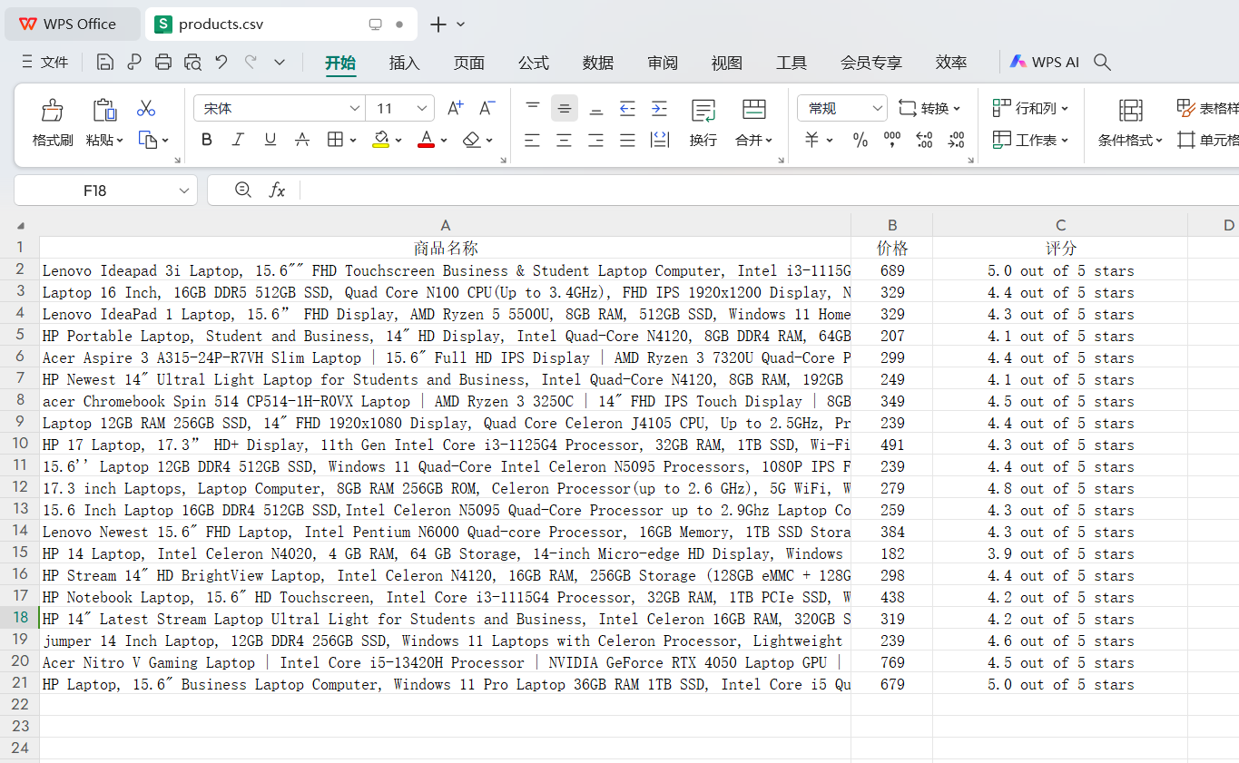Click the search magnifier icon in ribbon
The image size is (1239, 763).
click(x=1102, y=62)
